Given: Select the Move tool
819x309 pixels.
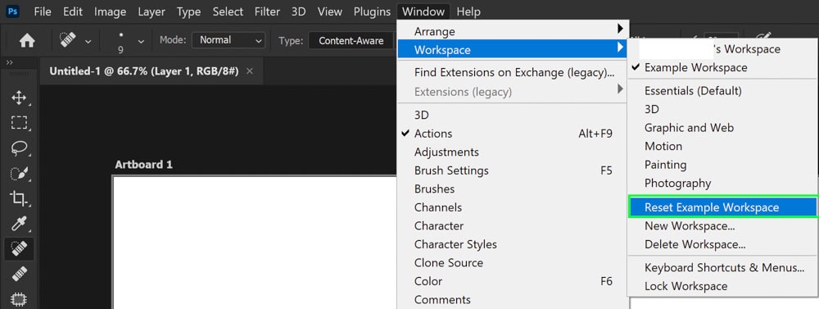Looking at the screenshot, I should click(x=20, y=98).
